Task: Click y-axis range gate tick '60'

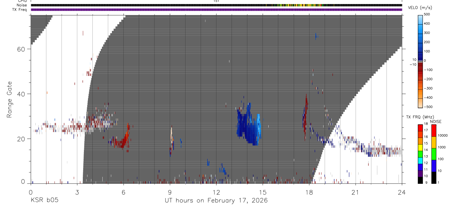Action: tap(21, 49)
